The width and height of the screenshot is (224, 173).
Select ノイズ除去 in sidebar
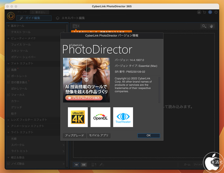tap(18, 164)
